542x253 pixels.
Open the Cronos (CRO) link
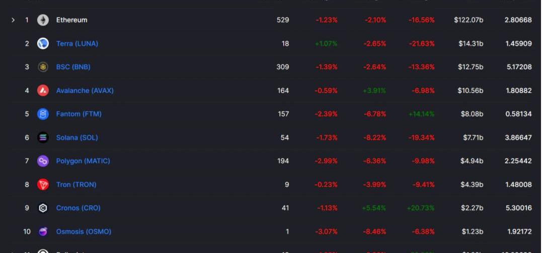click(78, 208)
